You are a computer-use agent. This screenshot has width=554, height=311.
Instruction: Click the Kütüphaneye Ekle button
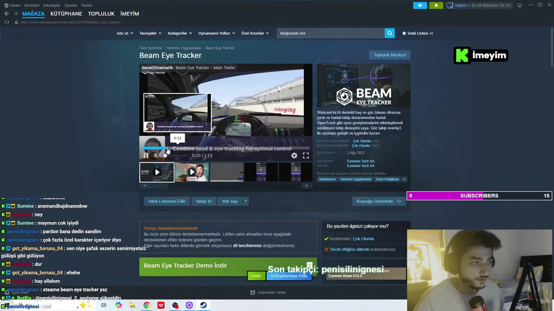point(289,276)
